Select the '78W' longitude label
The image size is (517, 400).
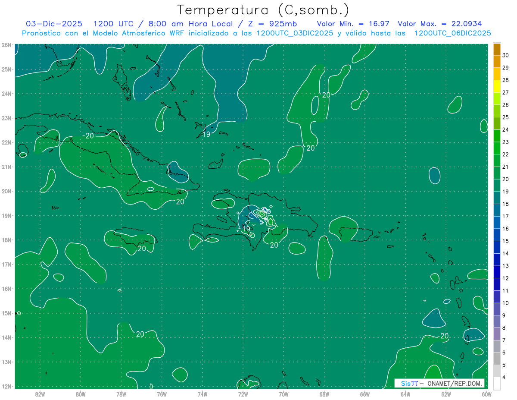[121, 394]
